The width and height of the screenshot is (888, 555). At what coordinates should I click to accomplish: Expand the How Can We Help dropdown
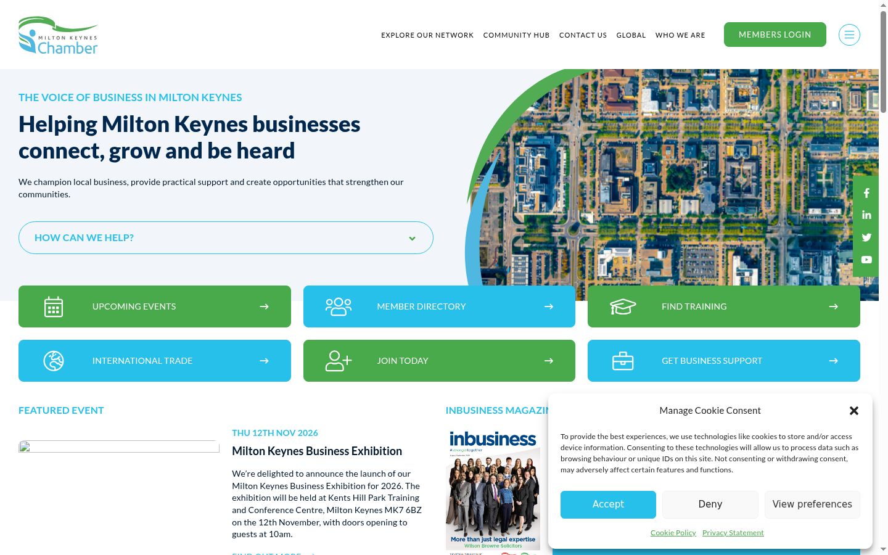[226, 237]
